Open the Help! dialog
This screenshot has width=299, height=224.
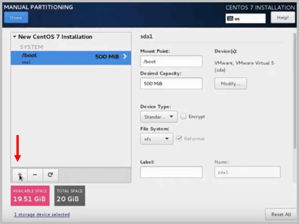283,17
